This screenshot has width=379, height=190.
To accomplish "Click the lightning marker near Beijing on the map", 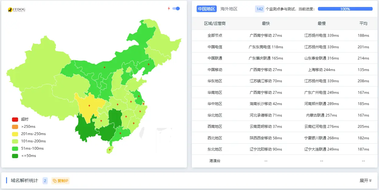I will [105, 67].
